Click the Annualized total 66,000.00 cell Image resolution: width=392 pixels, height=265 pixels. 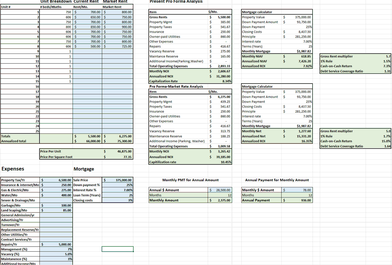(x=87, y=141)
